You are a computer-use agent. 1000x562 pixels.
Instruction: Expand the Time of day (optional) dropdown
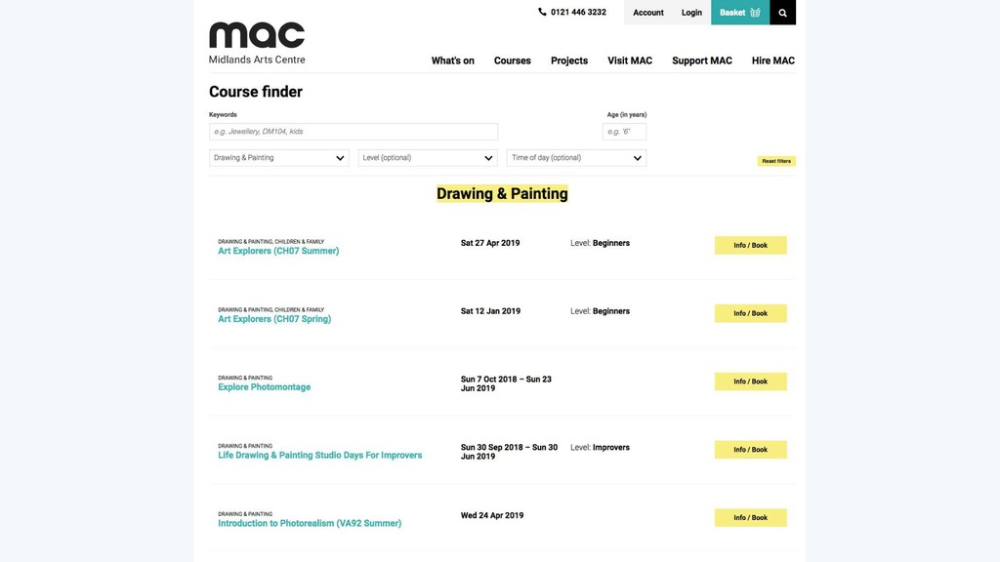[x=576, y=157]
